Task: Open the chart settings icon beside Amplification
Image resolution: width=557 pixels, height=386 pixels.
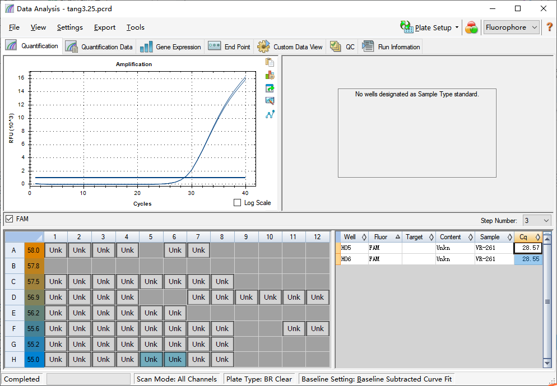Action: tap(270, 75)
